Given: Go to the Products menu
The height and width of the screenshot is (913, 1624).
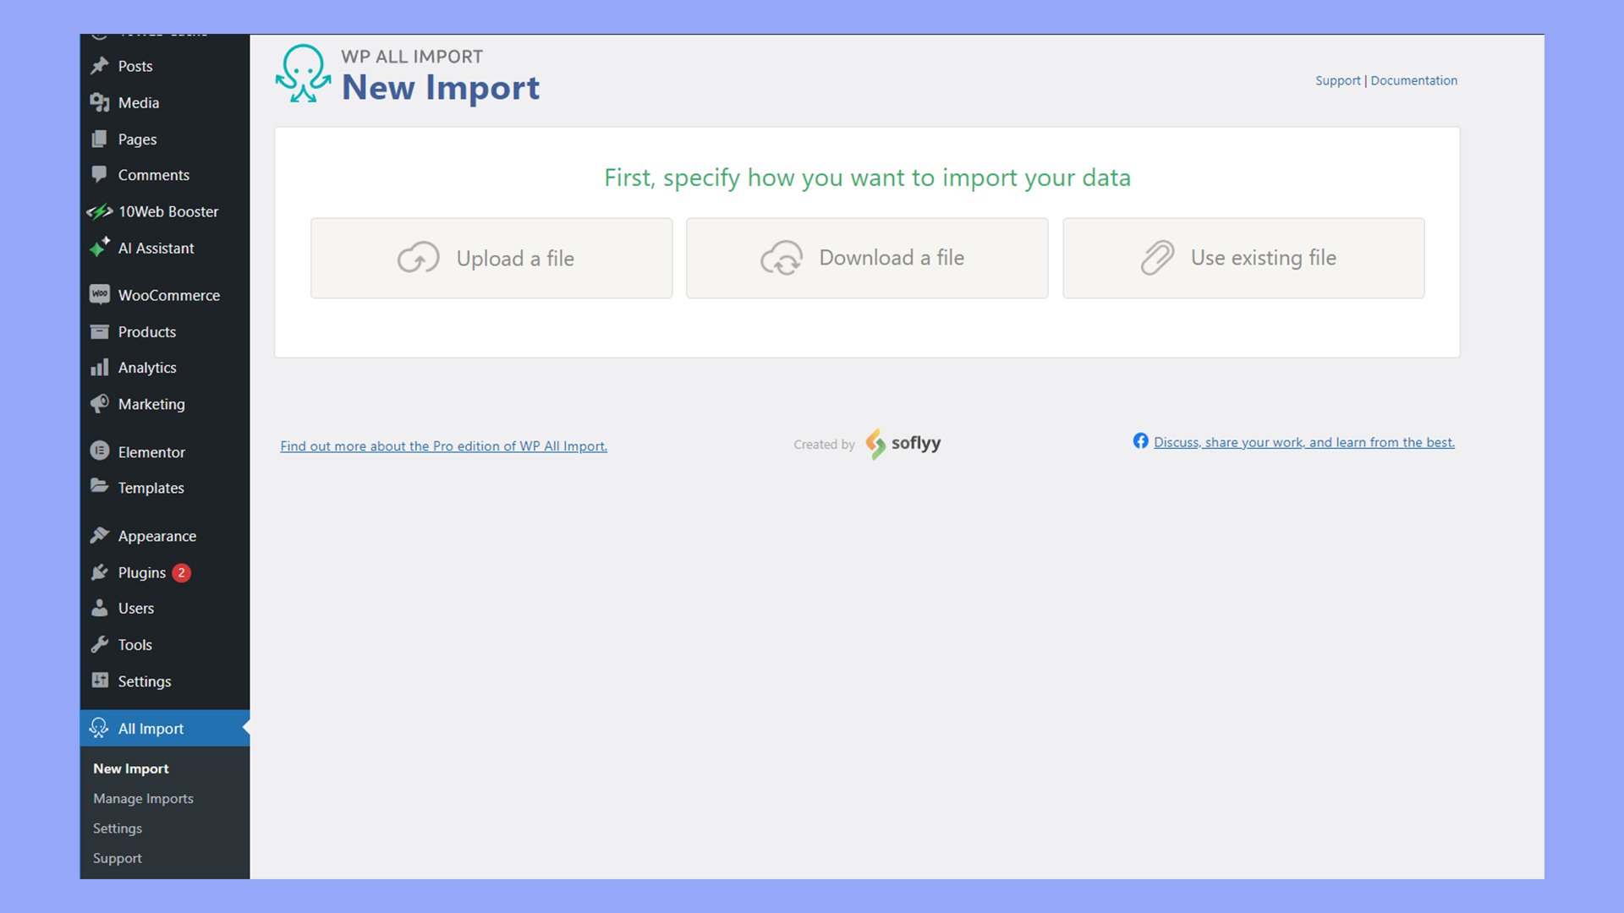Looking at the screenshot, I should point(146,331).
